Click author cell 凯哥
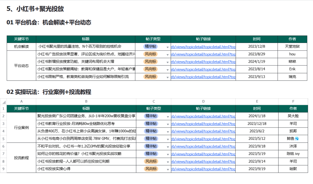Screen dimensions: 313x184 tap(293, 131)
